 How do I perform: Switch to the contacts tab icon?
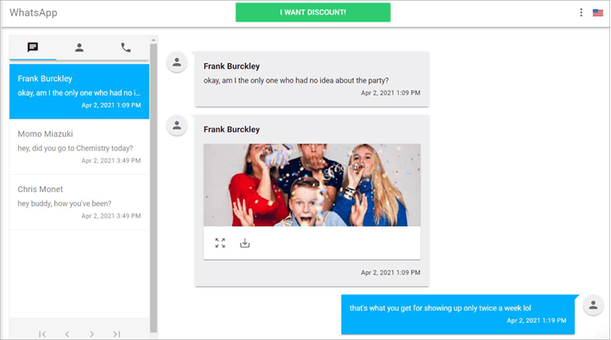tap(79, 47)
